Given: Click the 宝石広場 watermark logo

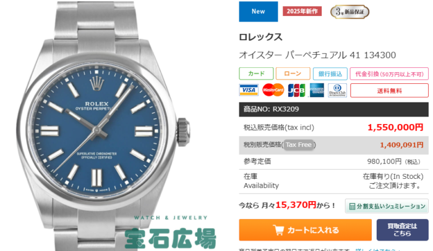Looking at the screenshot, I should click(170, 238).
